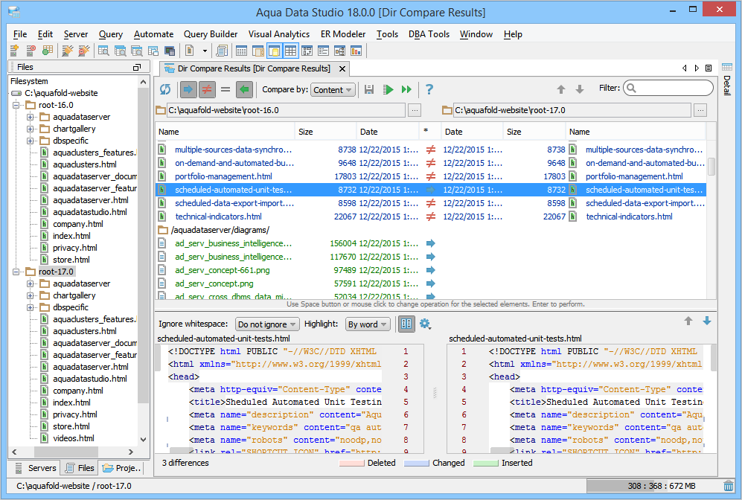The height and width of the screenshot is (500, 742).
Task: Toggle the red not-equal show-different filter
Action: coord(207,89)
